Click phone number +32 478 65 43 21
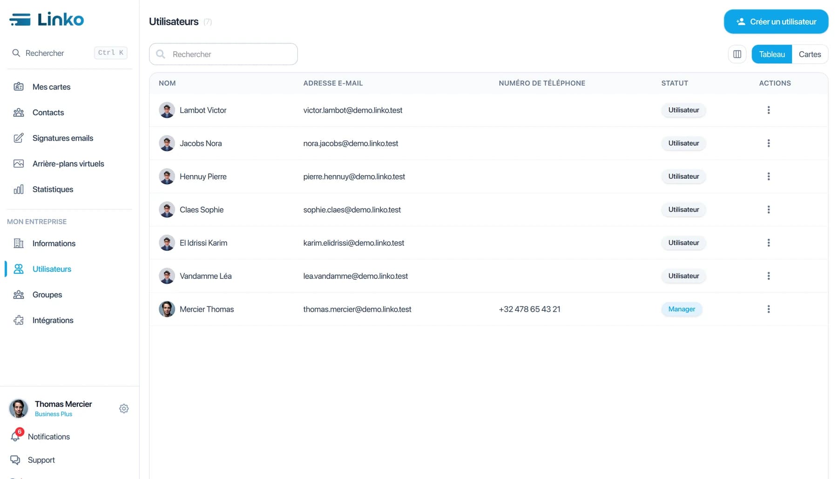838x479 pixels. tap(529, 309)
